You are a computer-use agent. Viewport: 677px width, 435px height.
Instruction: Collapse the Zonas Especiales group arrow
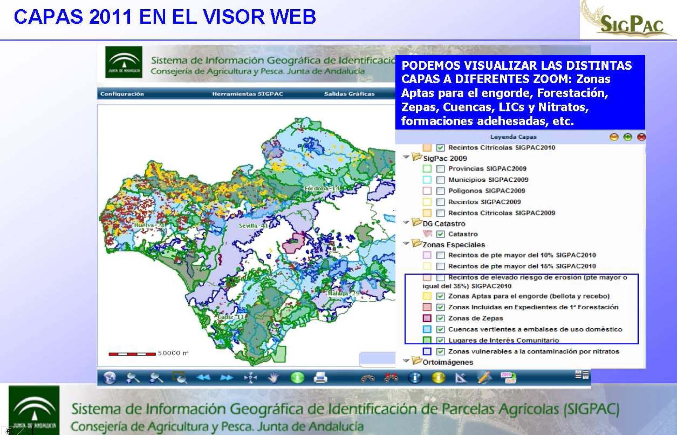pos(406,243)
